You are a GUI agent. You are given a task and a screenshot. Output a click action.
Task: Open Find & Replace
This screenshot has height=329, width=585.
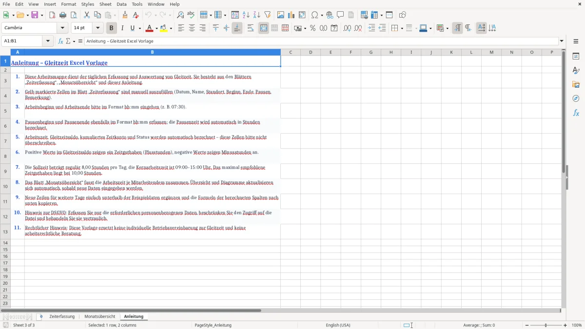(180, 15)
